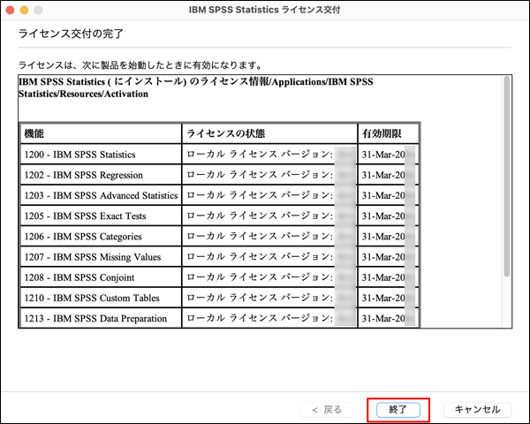Click the message about license taking effect next launch
The image size is (530, 424).
point(140,64)
